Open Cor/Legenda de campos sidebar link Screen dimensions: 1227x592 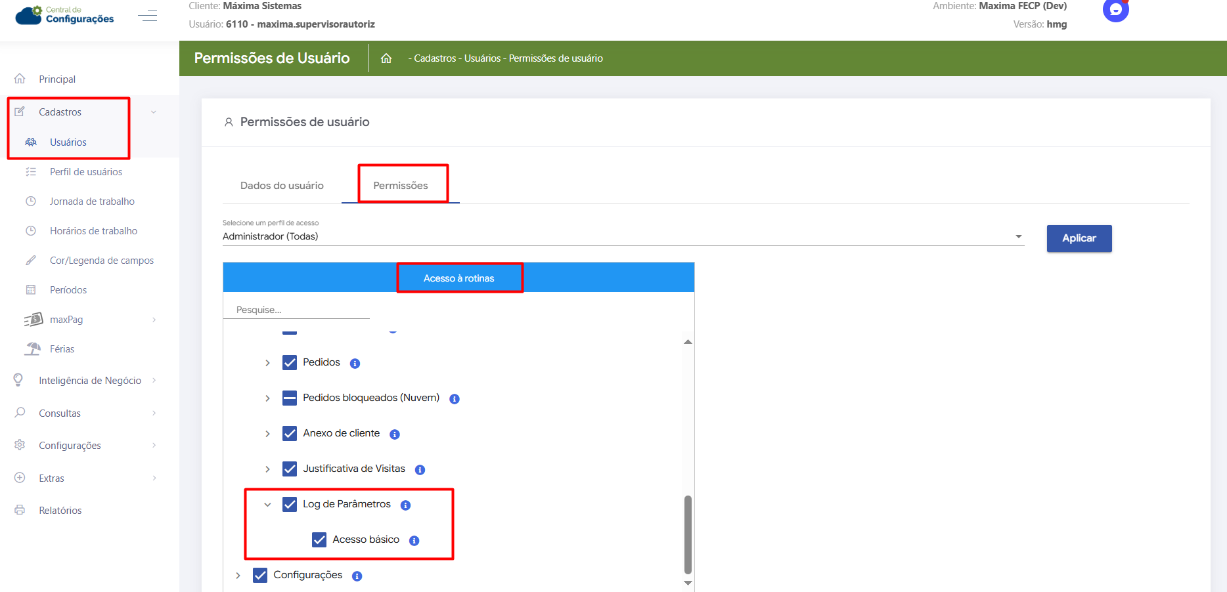[102, 261]
